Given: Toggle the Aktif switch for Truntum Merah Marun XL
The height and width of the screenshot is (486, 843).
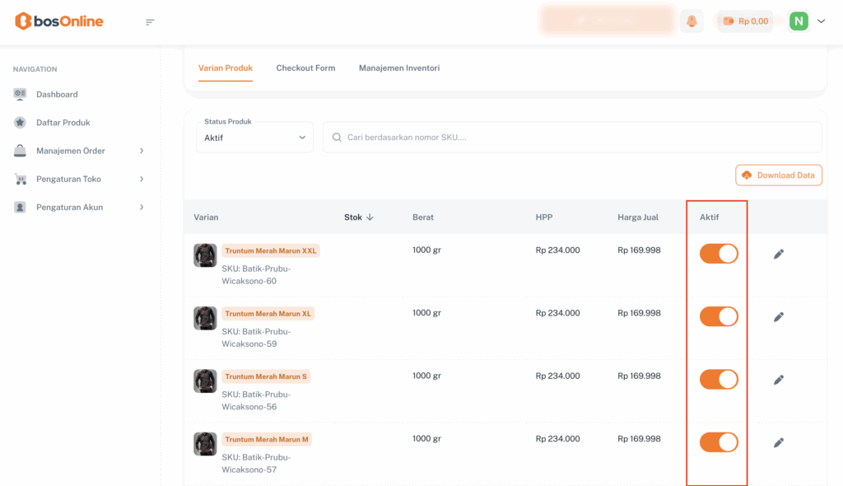Looking at the screenshot, I should (x=719, y=316).
